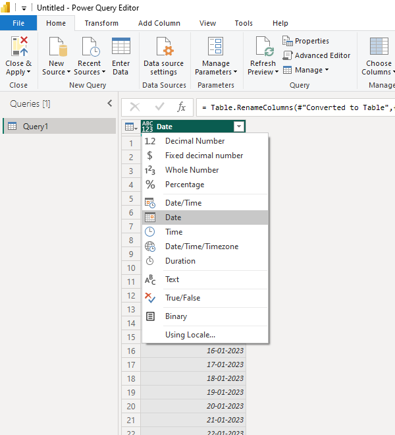Open the Help tab
The width and height of the screenshot is (395, 435).
(x=280, y=23)
